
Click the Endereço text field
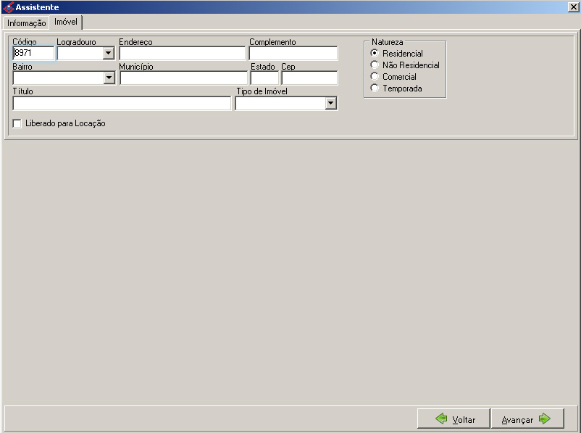182,53
